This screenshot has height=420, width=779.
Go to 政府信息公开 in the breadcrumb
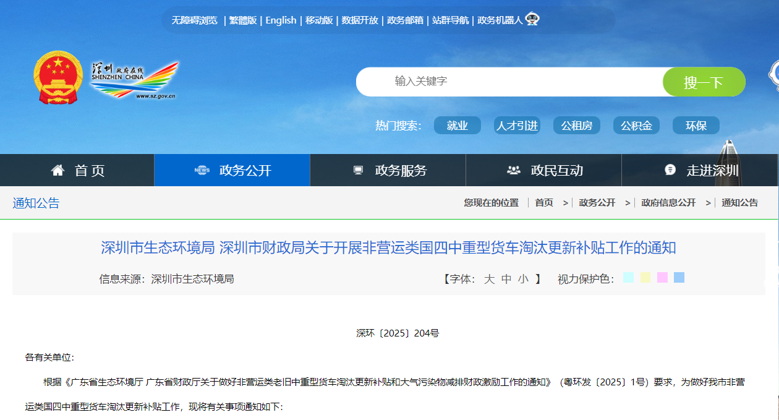[x=668, y=203]
